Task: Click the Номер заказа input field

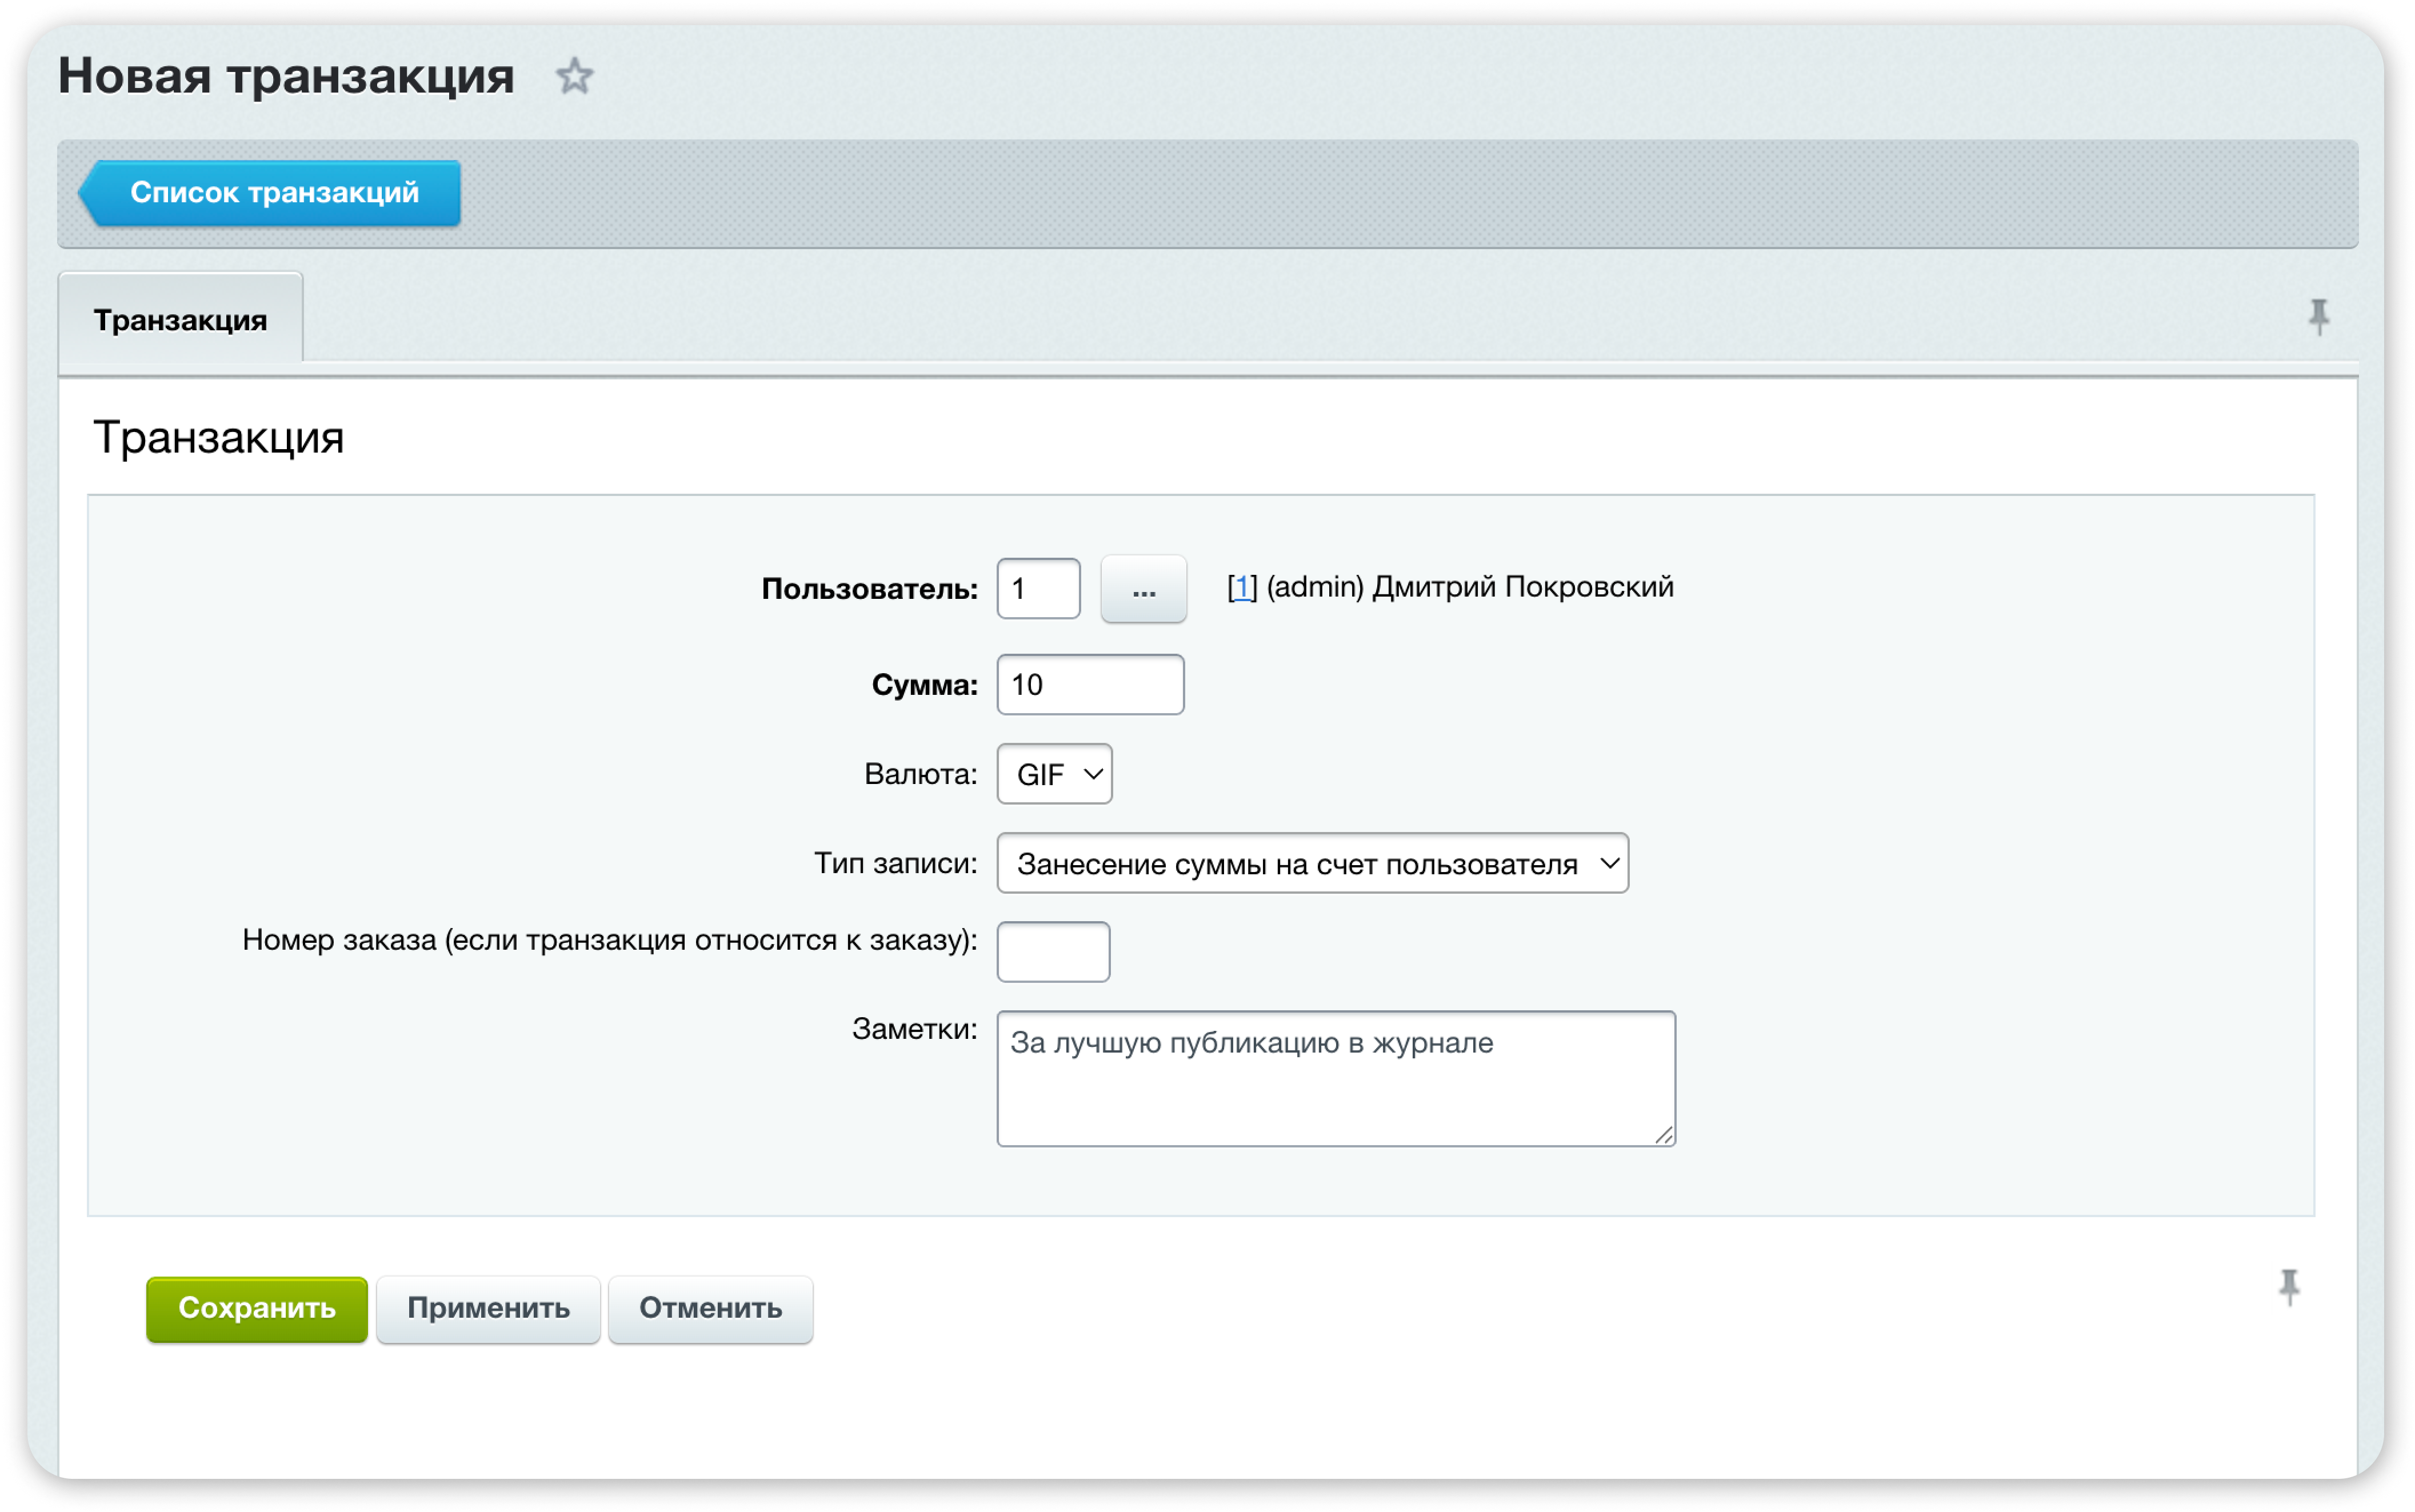Action: point(1053,952)
